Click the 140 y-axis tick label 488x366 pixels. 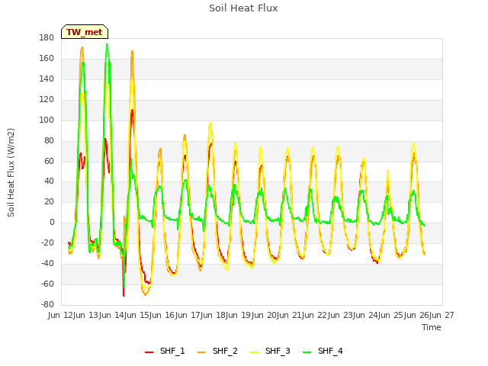[47, 79]
